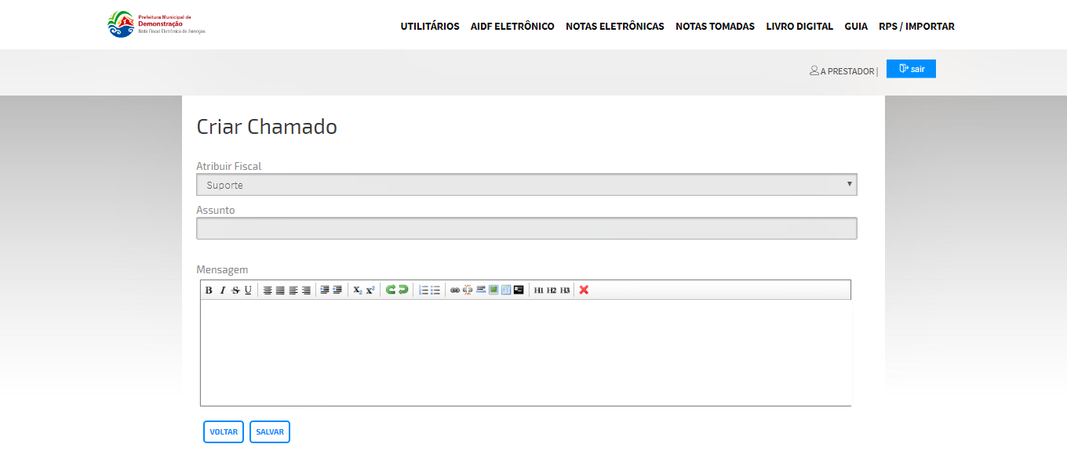1067x462 pixels.
Task: Open the Notas Eletrônicas menu
Action: click(614, 27)
